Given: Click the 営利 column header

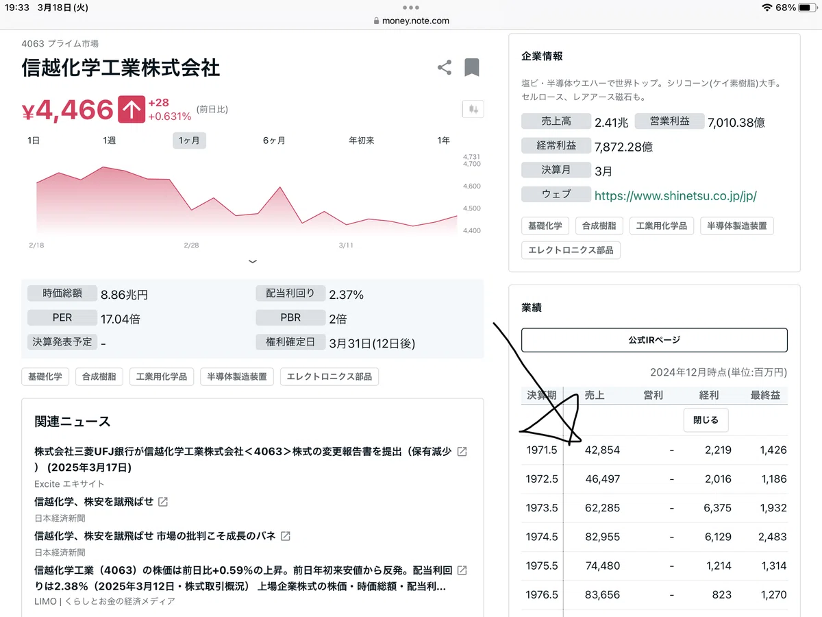Looking at the screenshot, I should click(x=653, y=395).
